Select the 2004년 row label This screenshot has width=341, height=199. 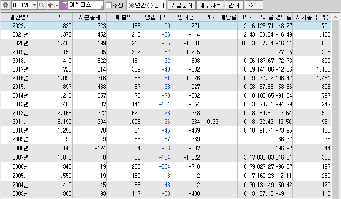pyautogui.click(x=21, y=185)
